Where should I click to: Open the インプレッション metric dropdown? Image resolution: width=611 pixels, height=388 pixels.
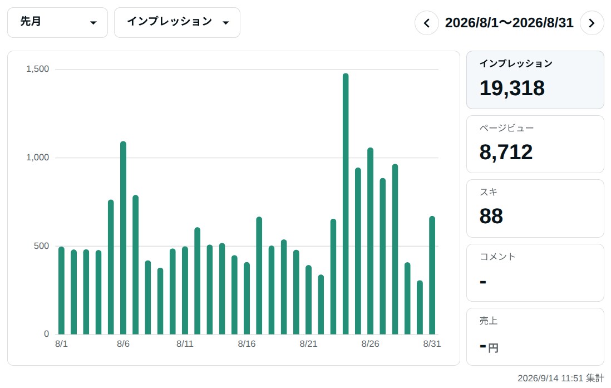178,23
